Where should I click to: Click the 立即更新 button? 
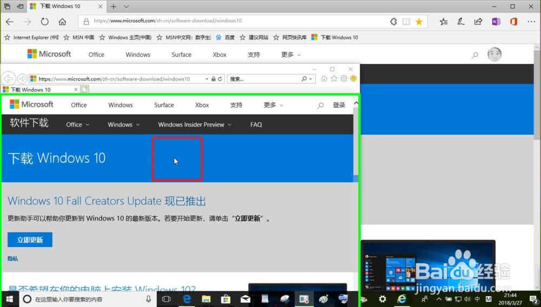point(30,240)
